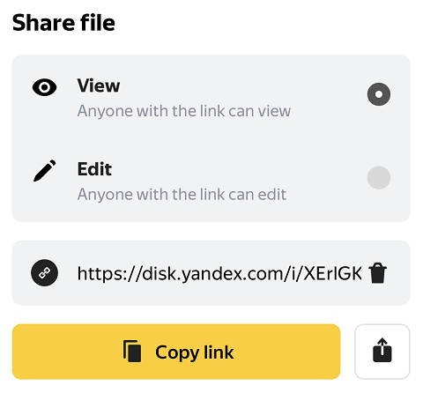The width and height of the screenshot is (423, 393).
Task: Focus the shared link field box
Action: point(211,273)
